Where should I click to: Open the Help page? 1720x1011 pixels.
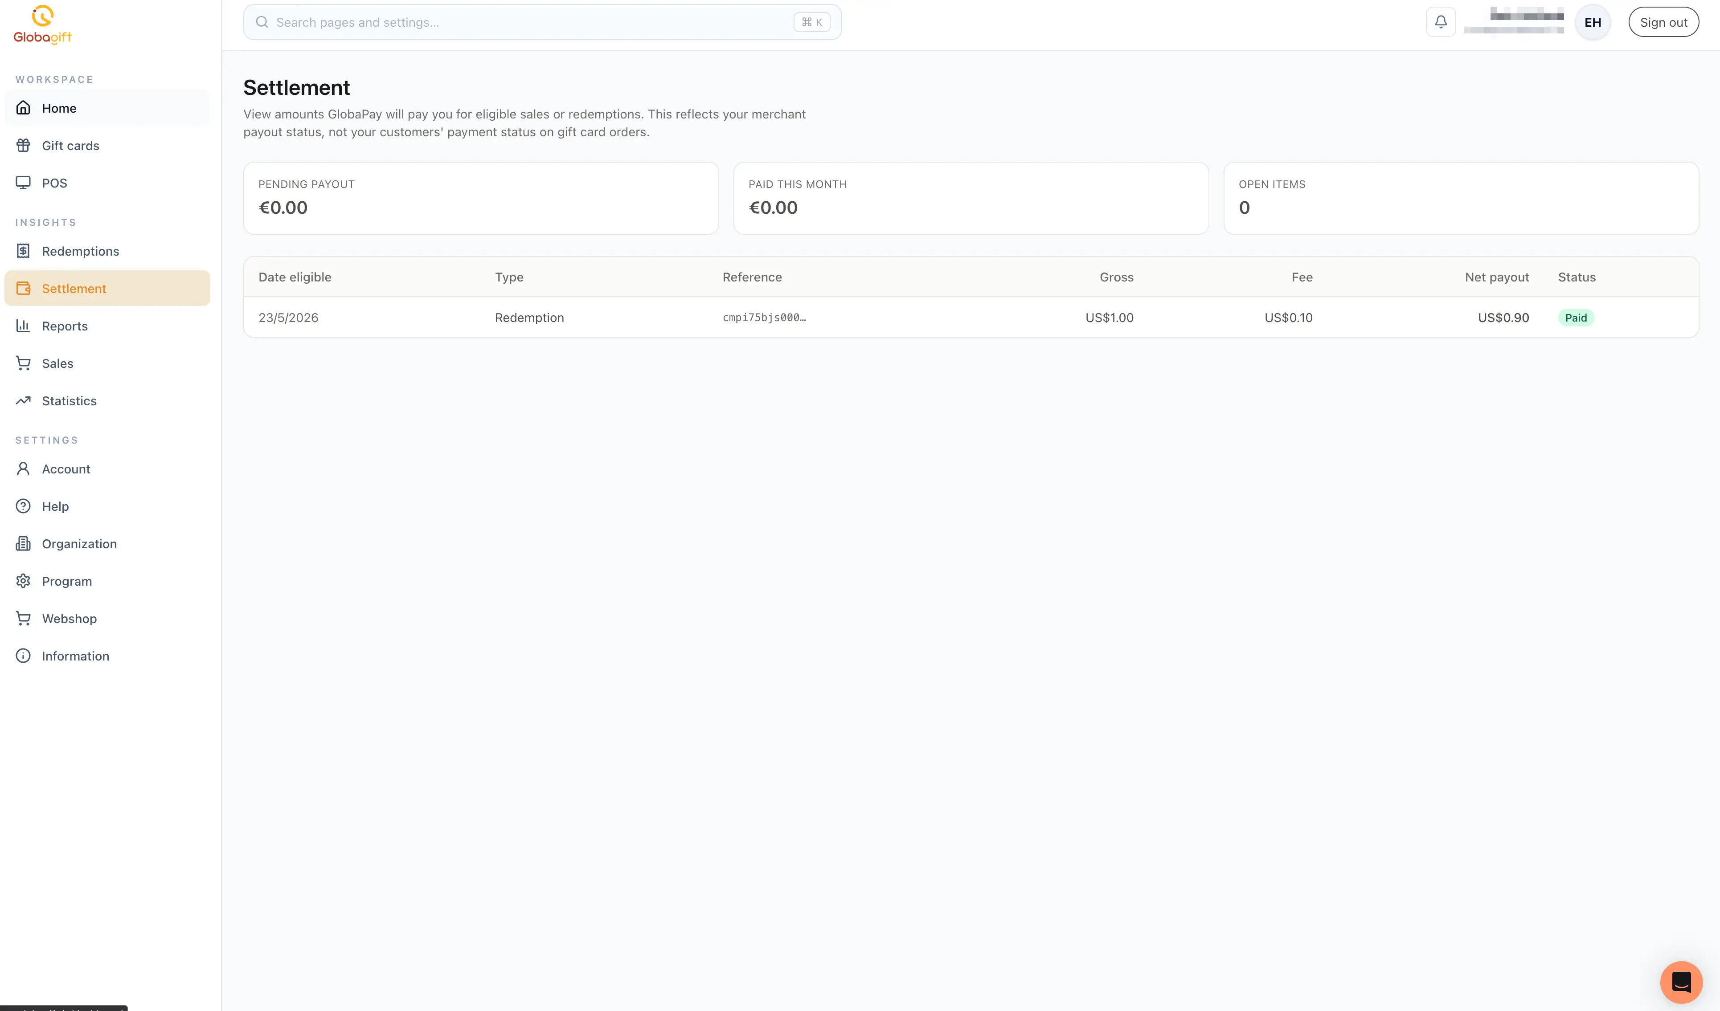107,506
